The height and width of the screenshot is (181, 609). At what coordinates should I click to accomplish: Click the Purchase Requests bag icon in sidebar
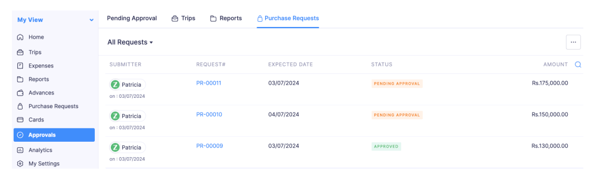point(20,106)
